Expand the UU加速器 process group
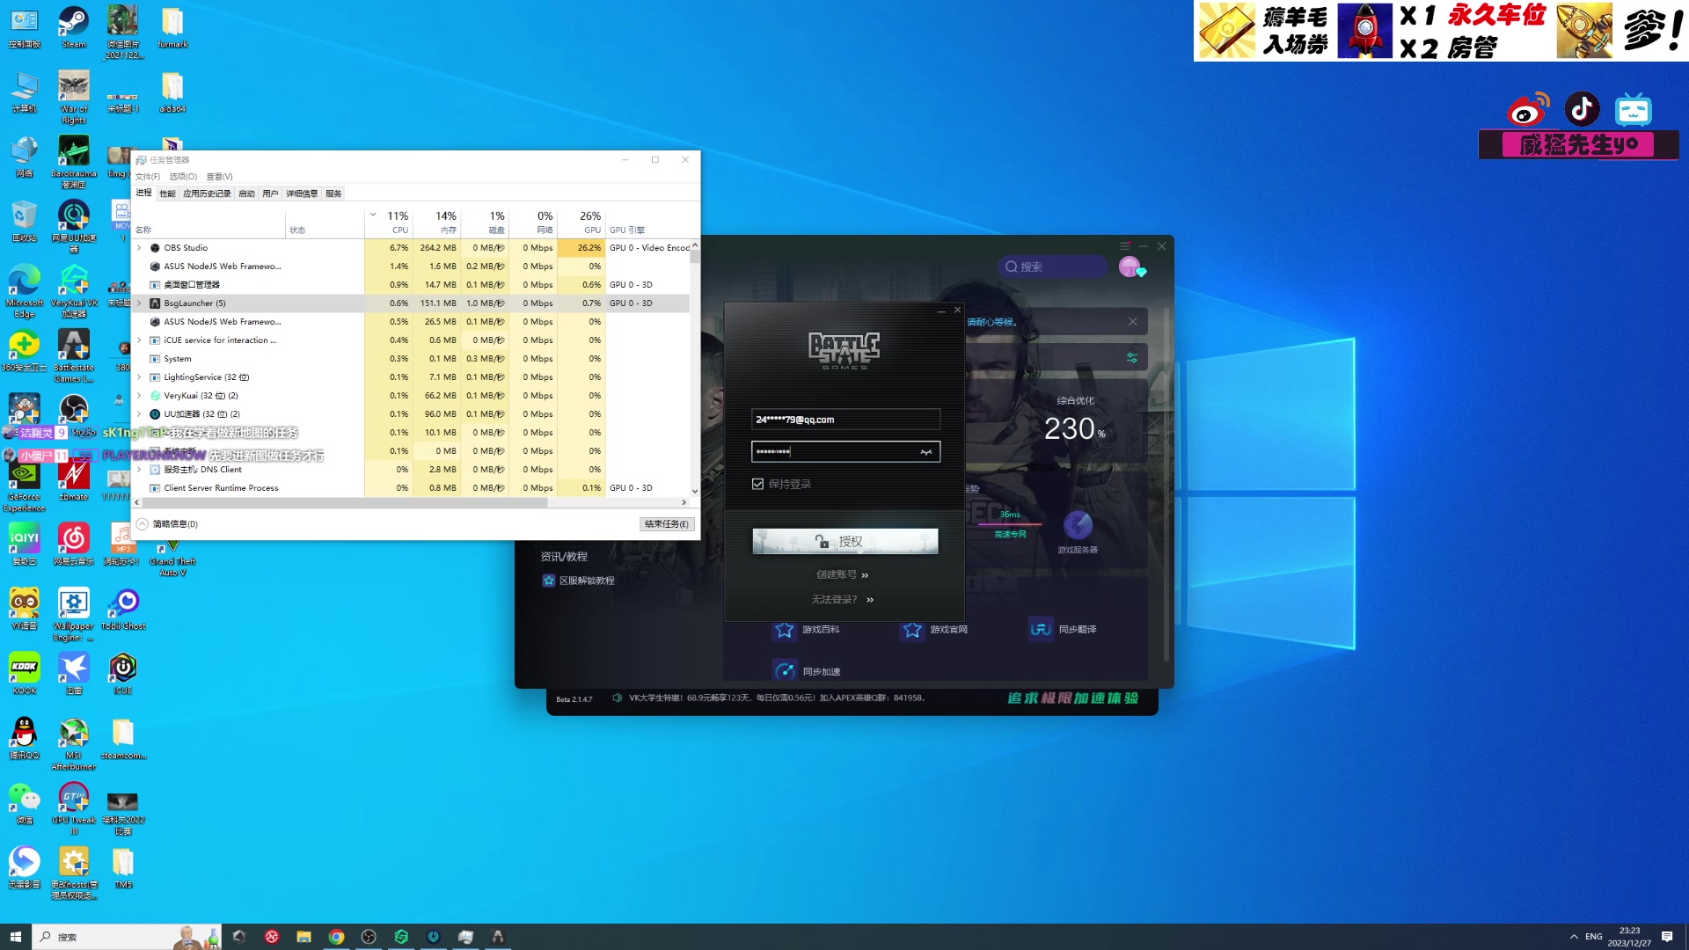 pos(139,414)
